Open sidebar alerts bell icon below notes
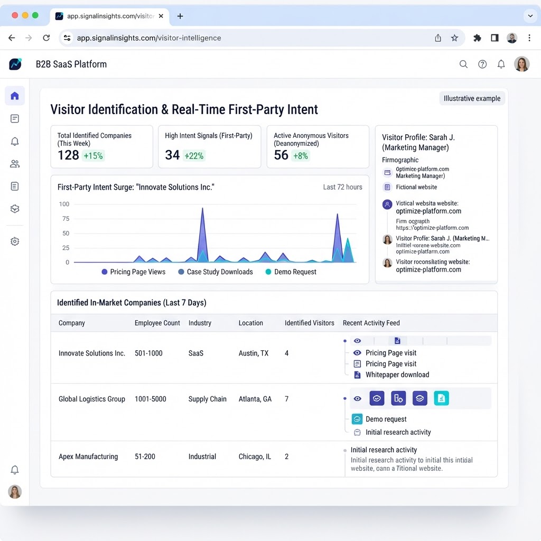541x541 pixels. 14,142
